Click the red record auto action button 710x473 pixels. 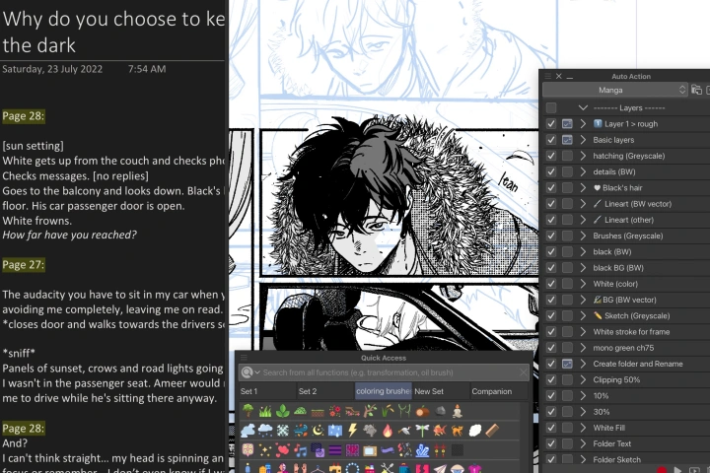pos(662,470)
